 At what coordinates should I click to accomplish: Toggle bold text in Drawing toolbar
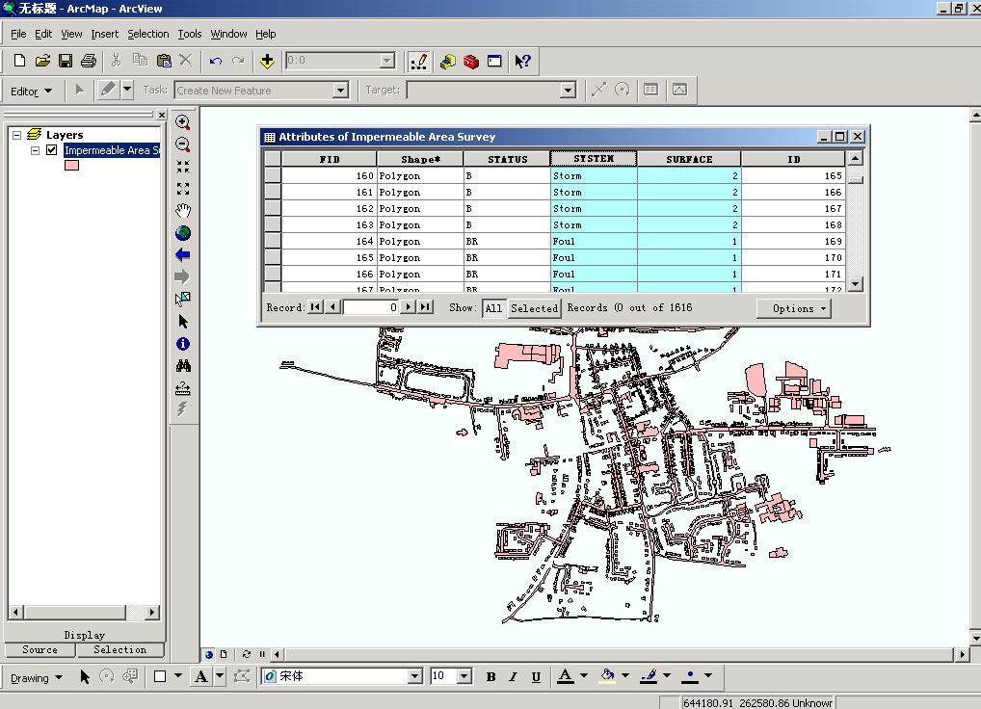pyautogui.click(x=490, y=677)
